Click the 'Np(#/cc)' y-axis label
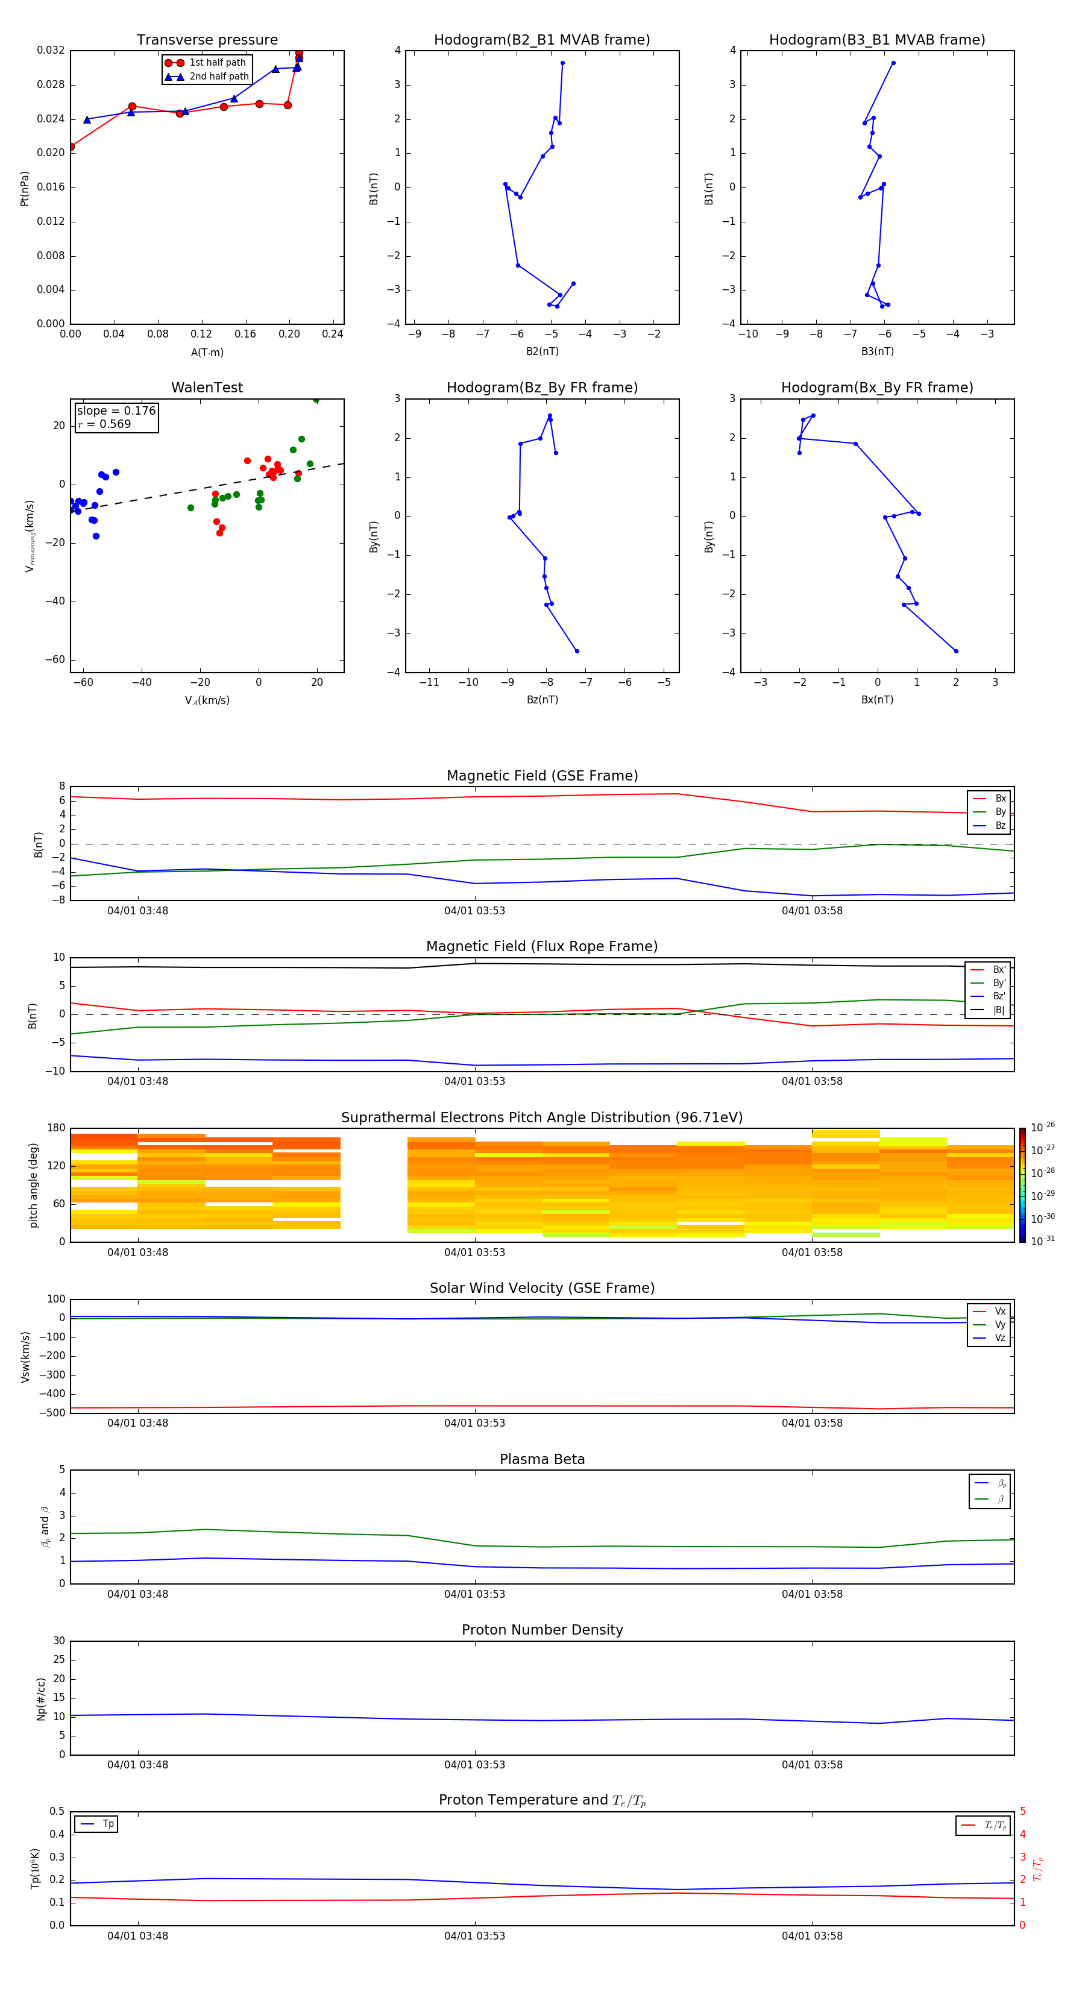 point(42,1698)
